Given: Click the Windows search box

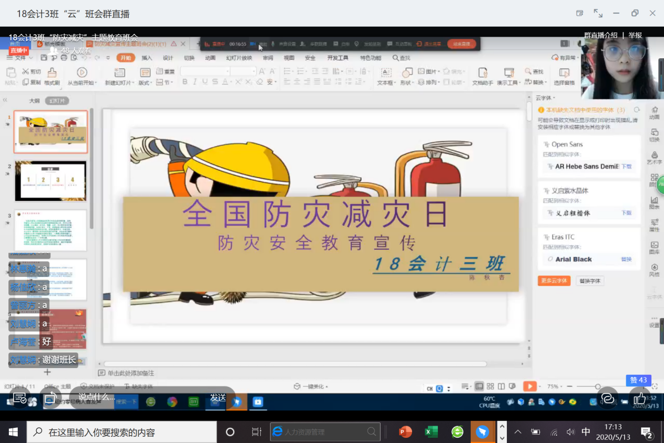Looking at the screenshot, I should click(121, 432).
